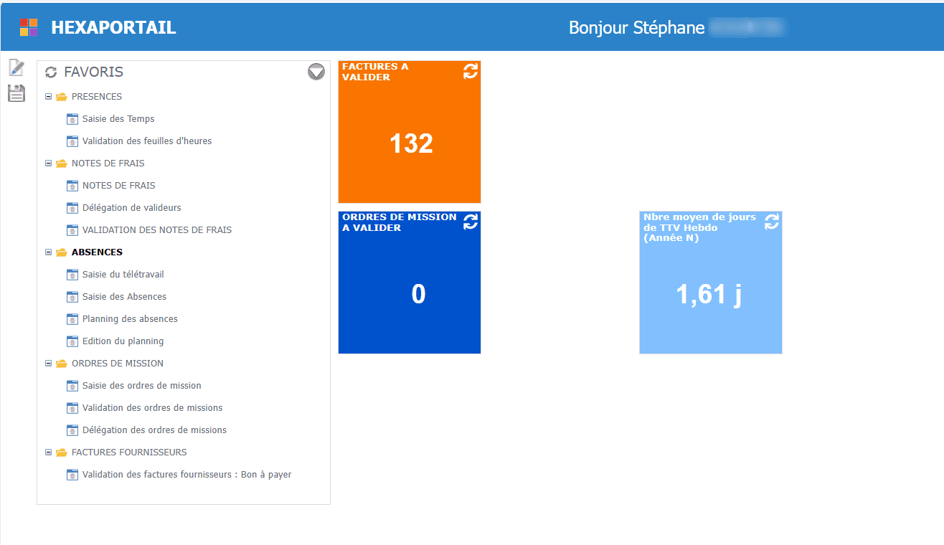Open Planning des absences
This screenshot has height=545, width=944.
point(131,318)
